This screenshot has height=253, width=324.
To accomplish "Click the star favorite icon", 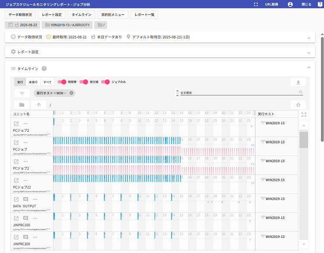I will click(x=298, y=105).
